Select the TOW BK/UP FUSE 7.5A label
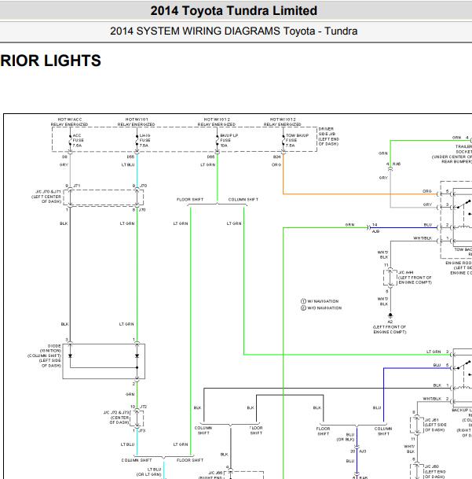472x479 pixels. click(x=297, y=141)
